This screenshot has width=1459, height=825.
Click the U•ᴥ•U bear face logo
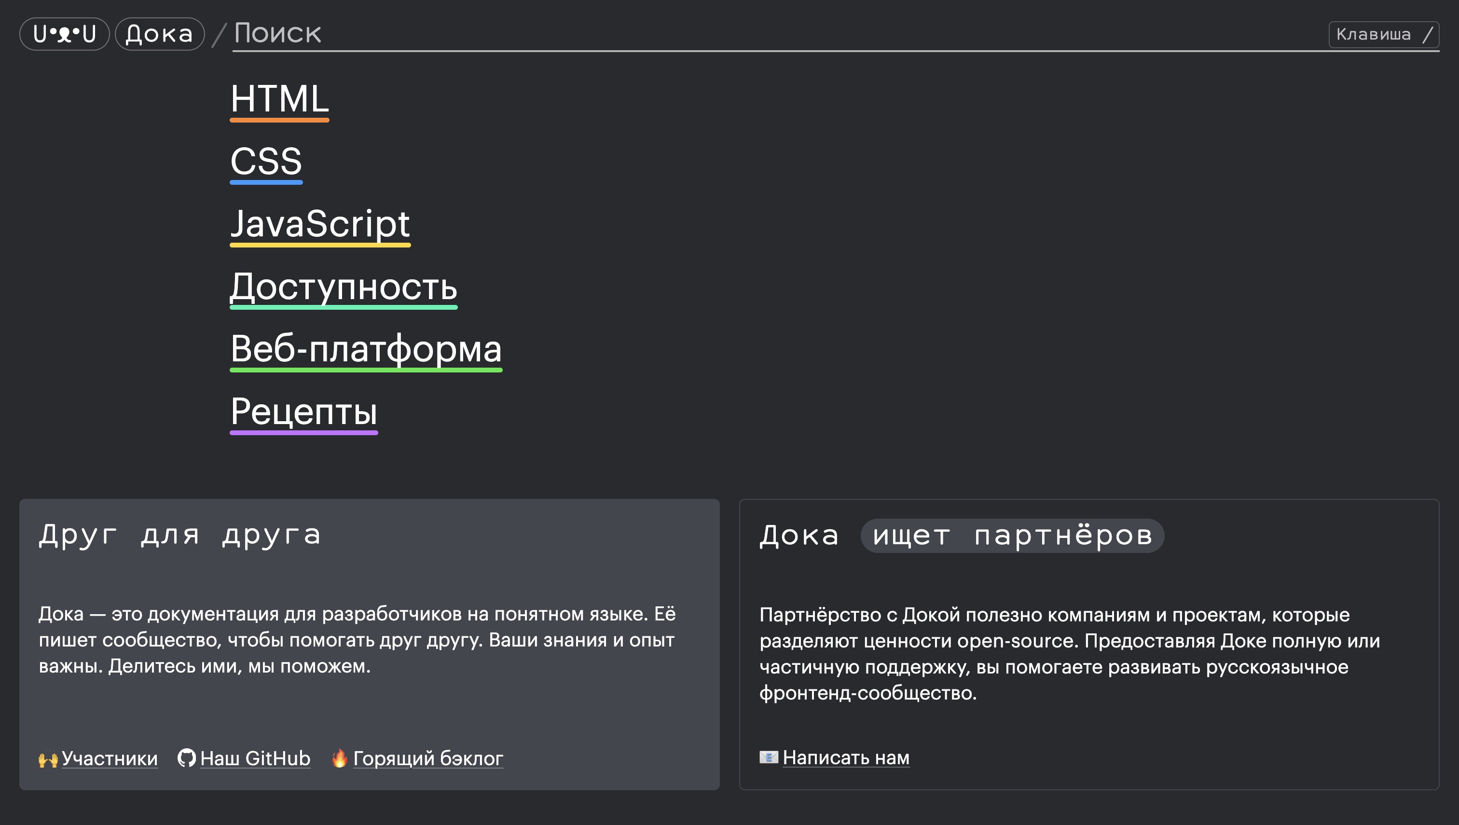[x=64, y=34]
